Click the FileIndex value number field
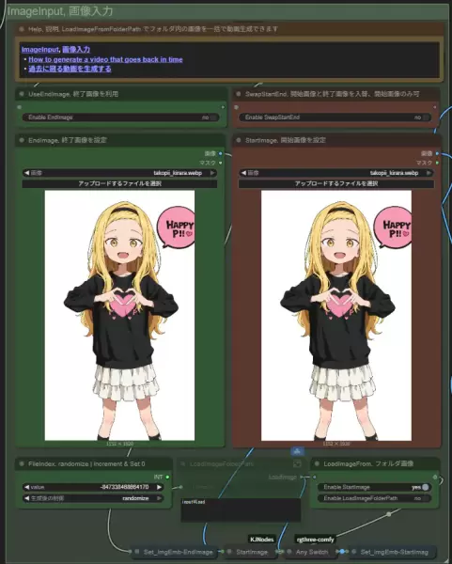This screenshot has height=564, width=452. coord(93,487)
